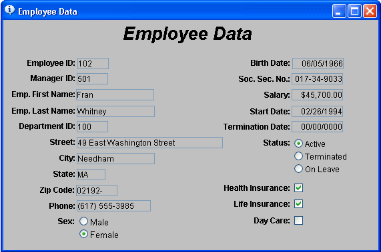Focus the Soc. Sec. No. field
This screenshot has height=252, width=381.
318,79
